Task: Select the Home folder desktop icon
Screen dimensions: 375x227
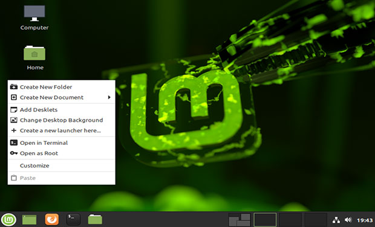Action: 34,58
